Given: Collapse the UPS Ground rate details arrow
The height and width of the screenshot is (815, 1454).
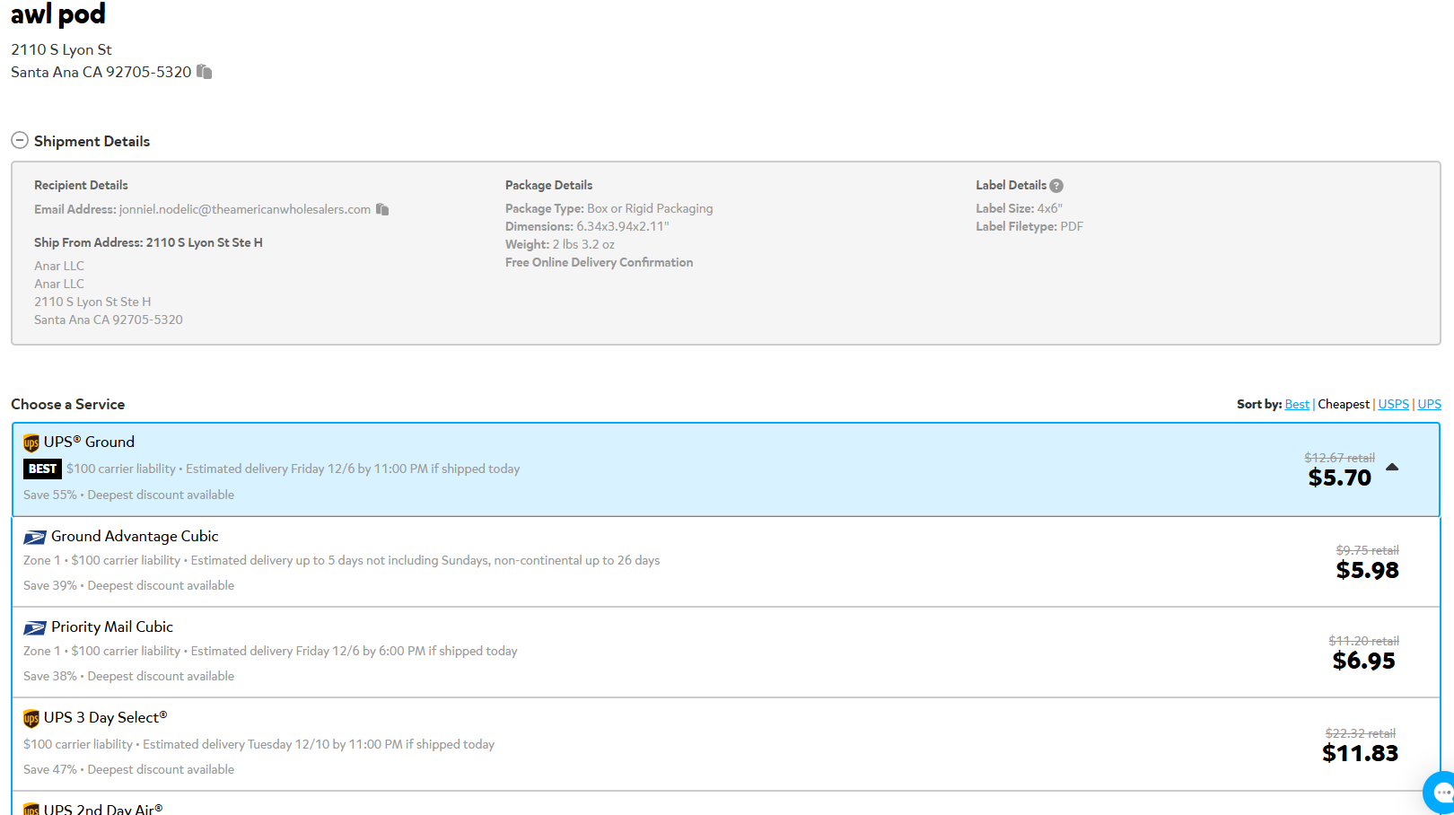Looking at the screenshot, I should click(x=1392, y=467).
